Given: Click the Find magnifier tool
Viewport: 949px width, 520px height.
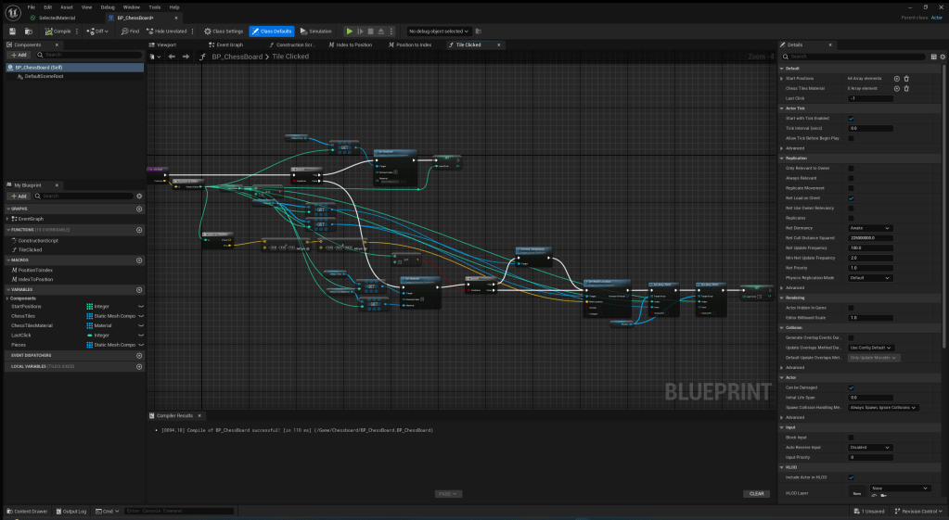Looking at the screenshot, I should click(130, 31).
